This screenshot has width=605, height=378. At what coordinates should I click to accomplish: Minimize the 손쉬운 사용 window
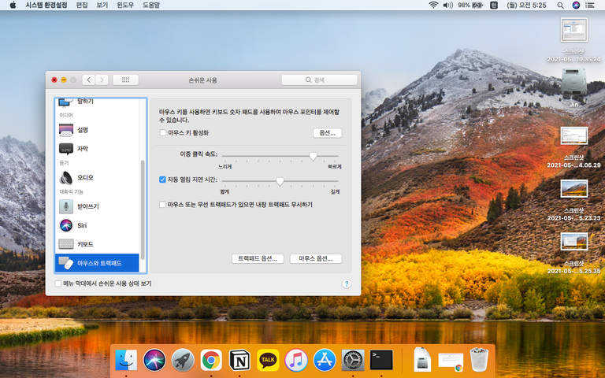click(64, 80)
